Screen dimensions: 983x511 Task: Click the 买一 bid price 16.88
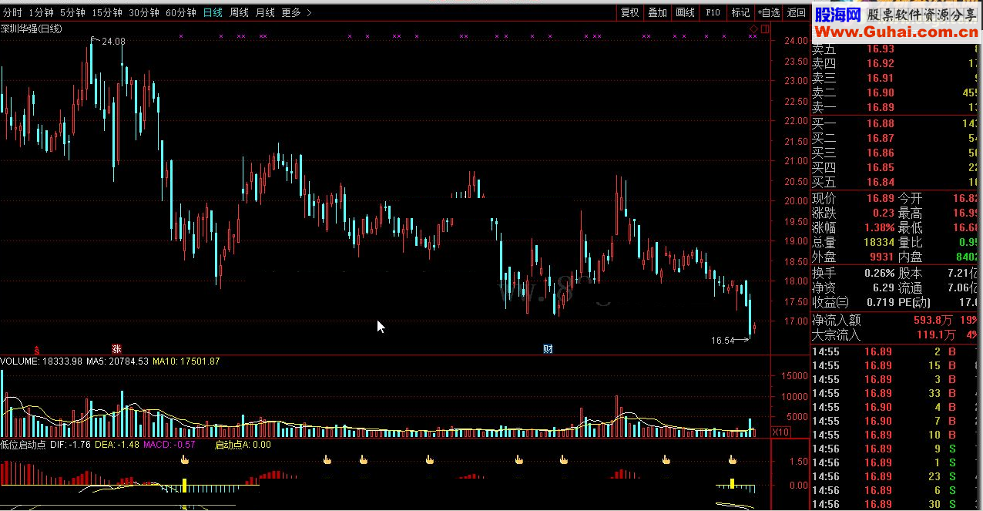click(x=881, y=123)
